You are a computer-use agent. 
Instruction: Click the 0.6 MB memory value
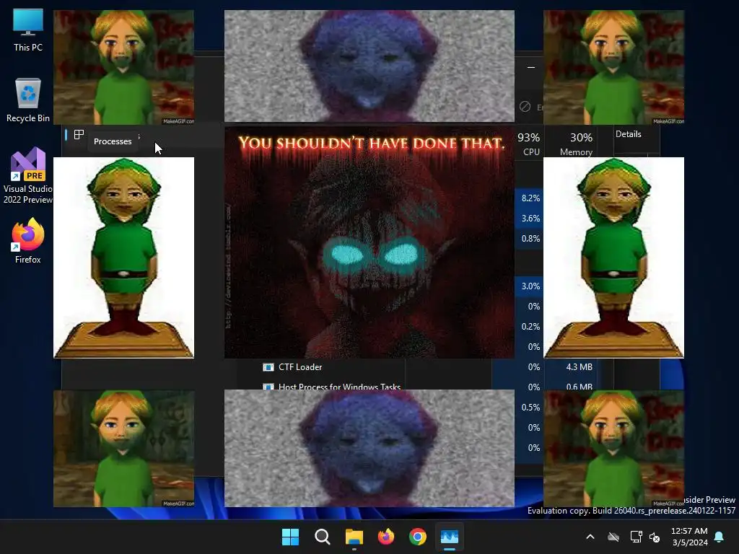click(x=580, y=387)
